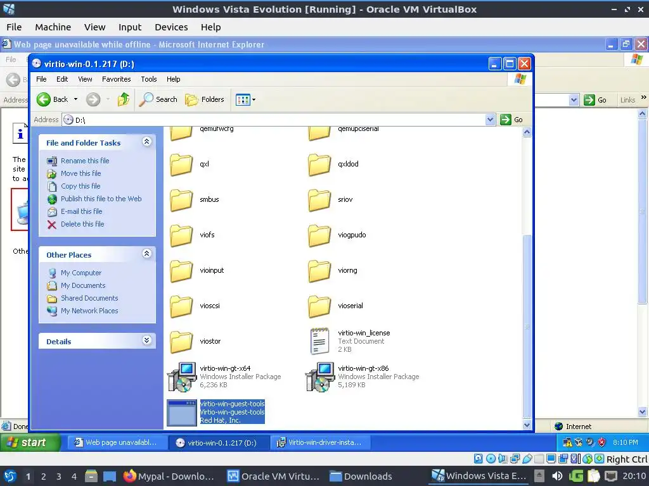Open the Tools menu in Explorer
649x486 pixels.
coord(148,79)
